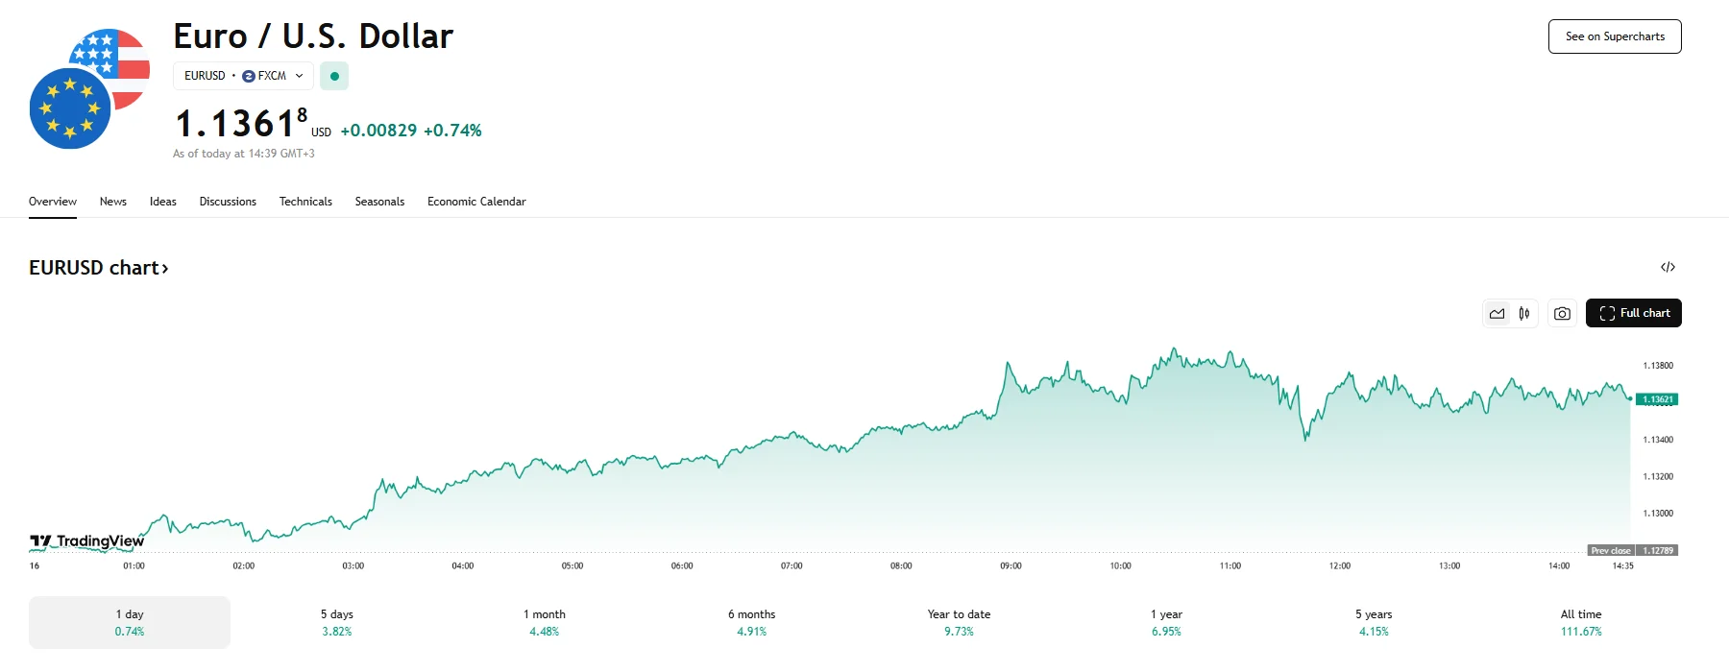Open the Full chart view
The width and height of the screenshot is (1729, 672).
(x=1633, y=314)
